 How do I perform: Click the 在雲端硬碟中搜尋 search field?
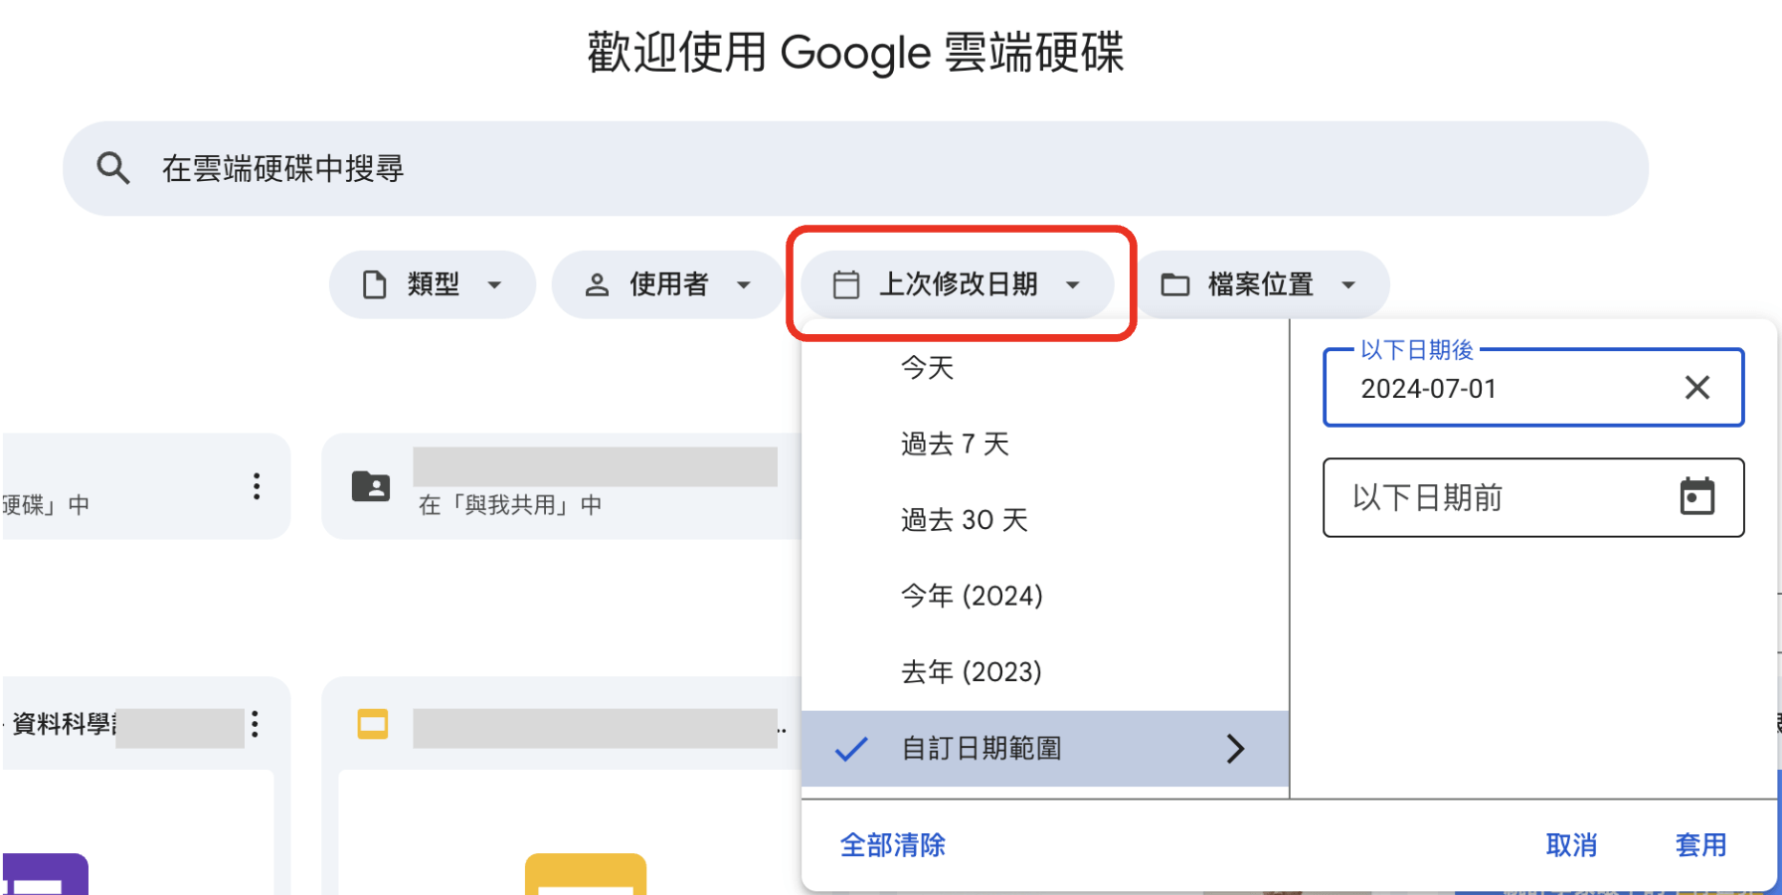[855, 168]
